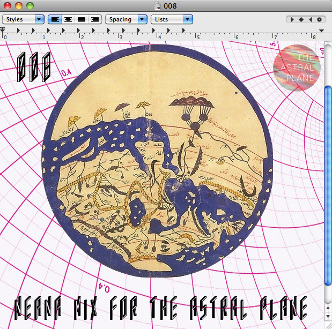This screenshot has height=329, width=332.
Task: Select the right tab stop marker
Action: (310, 19)
